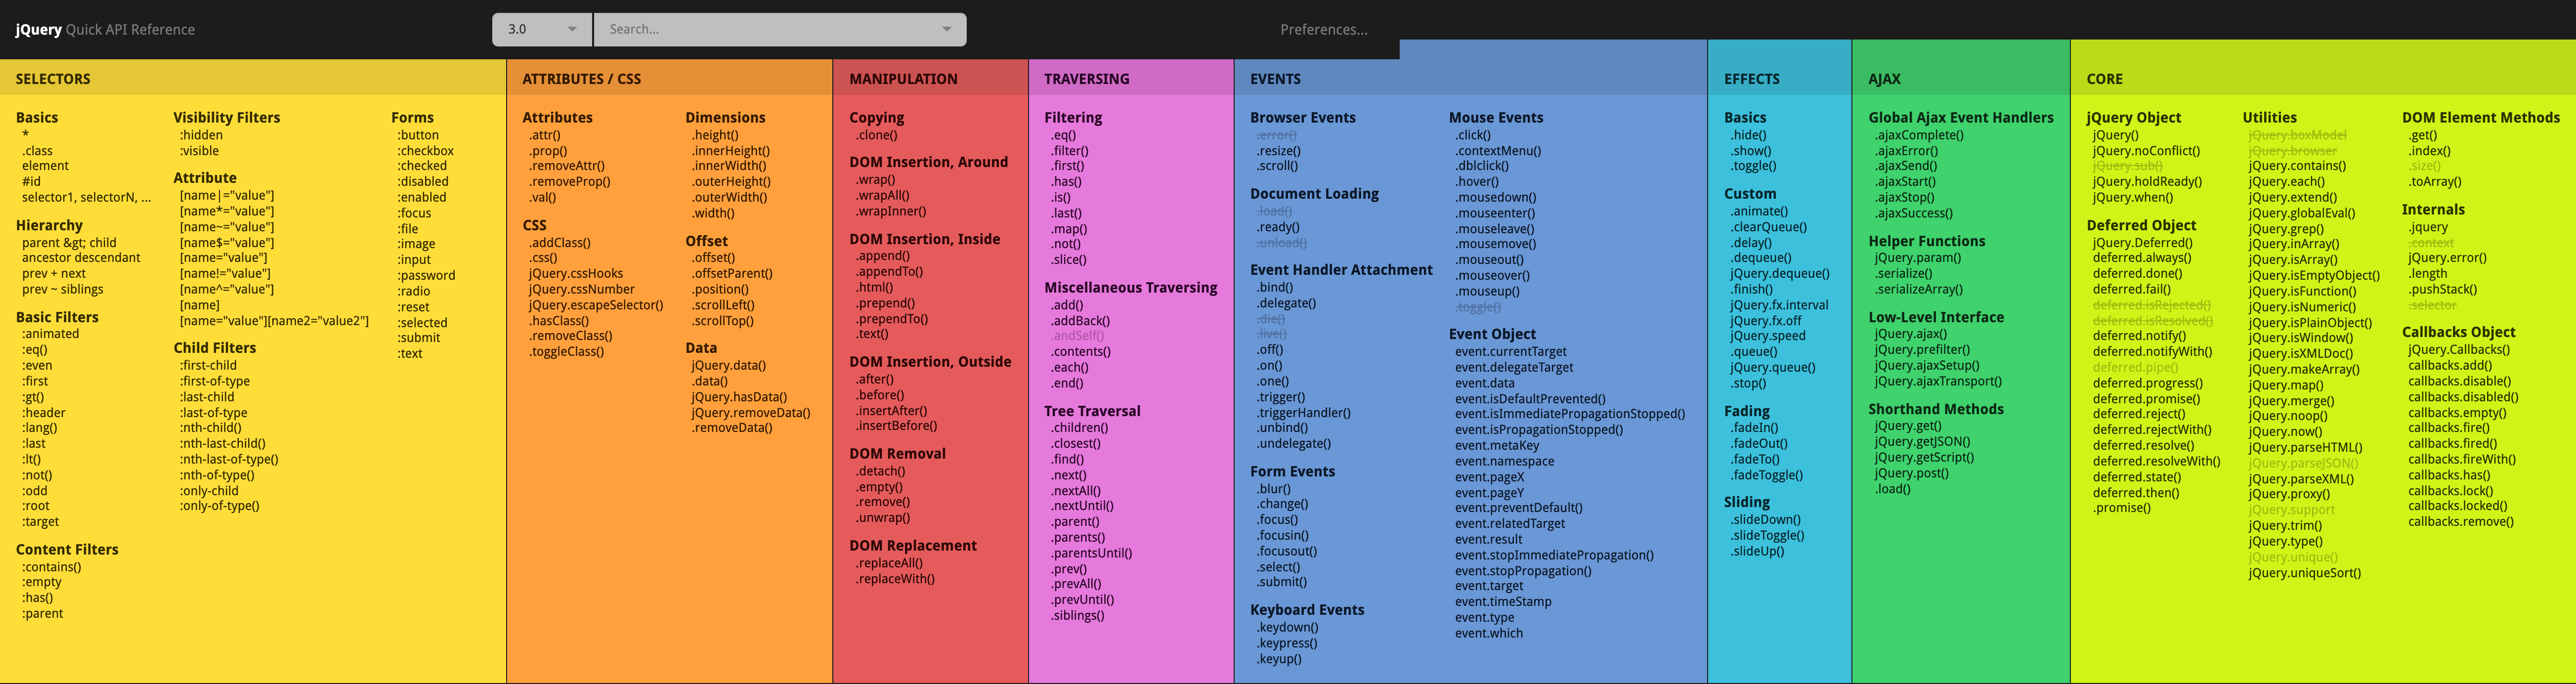This screenshot has height=684, width=2576.
Task: Open the .filter() traversing entry
Action: tap(1069, 151)
